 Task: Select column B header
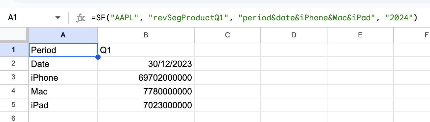(x=146, y=35)
